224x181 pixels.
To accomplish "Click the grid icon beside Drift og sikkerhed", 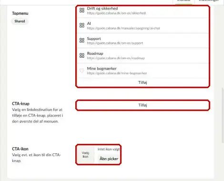I will [82, 10].
